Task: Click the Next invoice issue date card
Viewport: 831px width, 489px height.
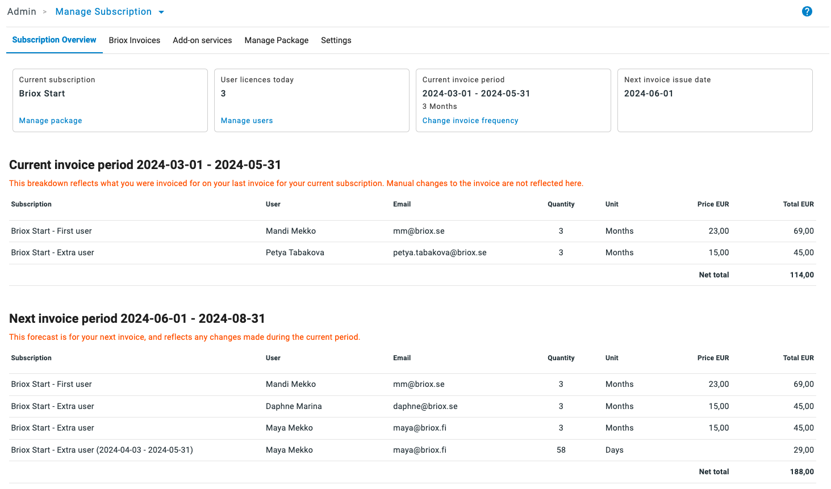Action: (715, 100)
